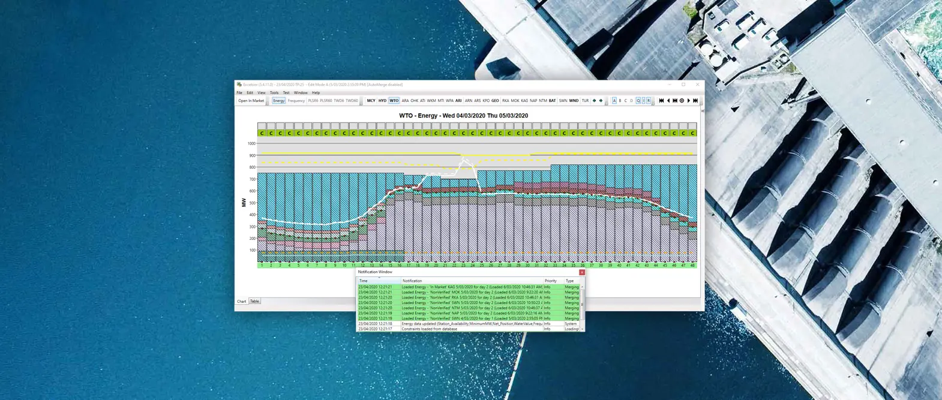Jump to first period playback button
Screen dimensions: 942x400
(661, 101)
